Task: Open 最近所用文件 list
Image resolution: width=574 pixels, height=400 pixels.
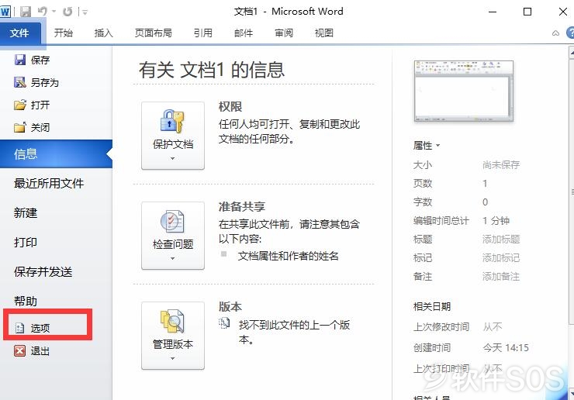Action: coord(49,183)
